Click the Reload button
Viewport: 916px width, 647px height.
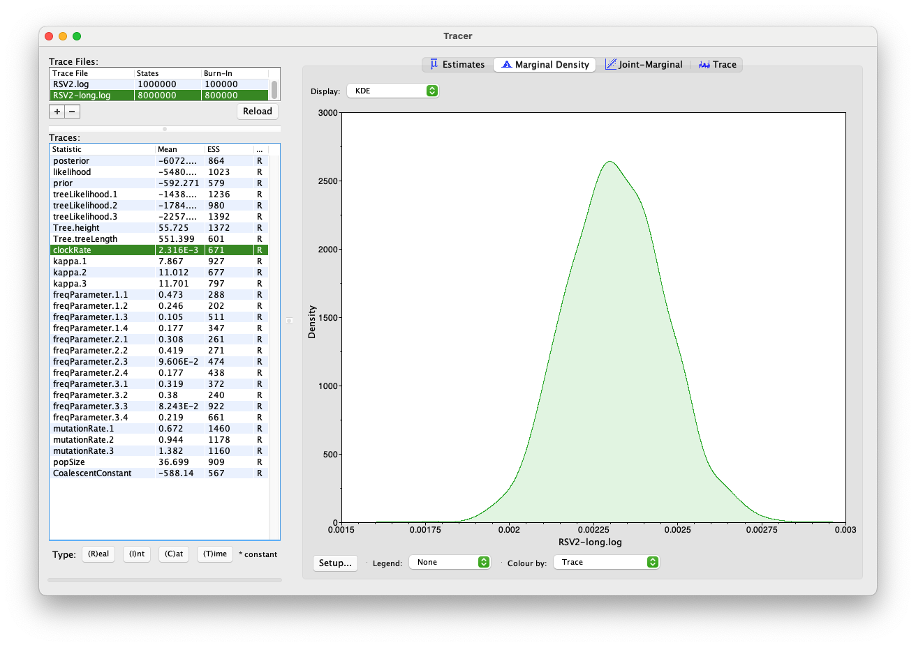(258, 111)
